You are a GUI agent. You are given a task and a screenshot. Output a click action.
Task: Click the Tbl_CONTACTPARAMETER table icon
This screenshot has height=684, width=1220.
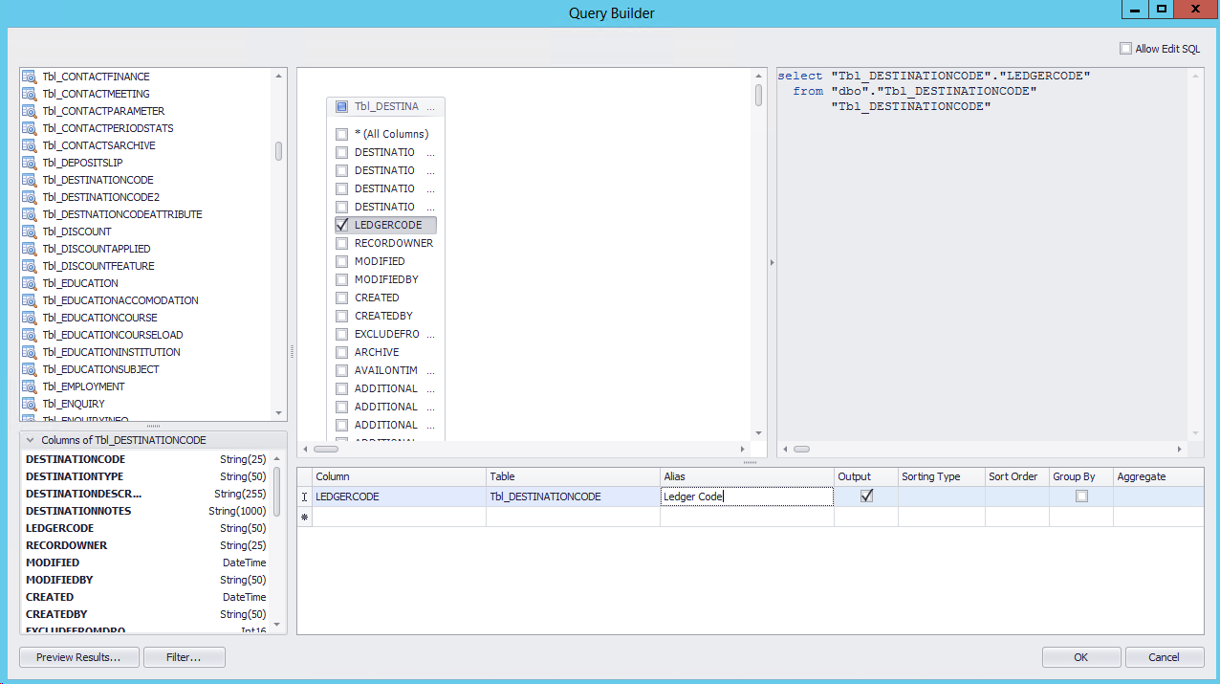click(x=29, y=111)
